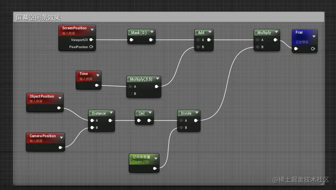Collapse the Ceil node arrow
Screen dimensions: 336x190
150,113
